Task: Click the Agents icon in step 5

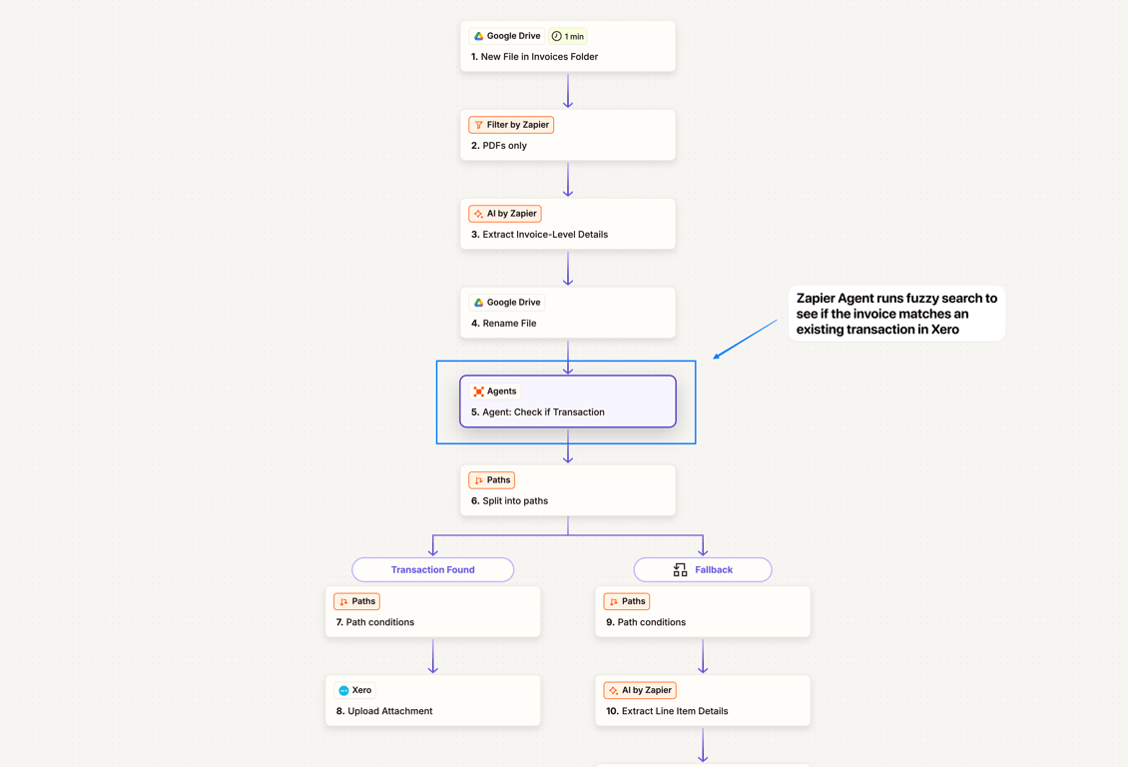Action: (478, 391)
